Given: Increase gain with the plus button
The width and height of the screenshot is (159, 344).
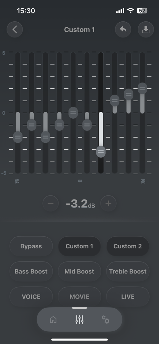Looking at the screenshot, I should pos(108,203).
